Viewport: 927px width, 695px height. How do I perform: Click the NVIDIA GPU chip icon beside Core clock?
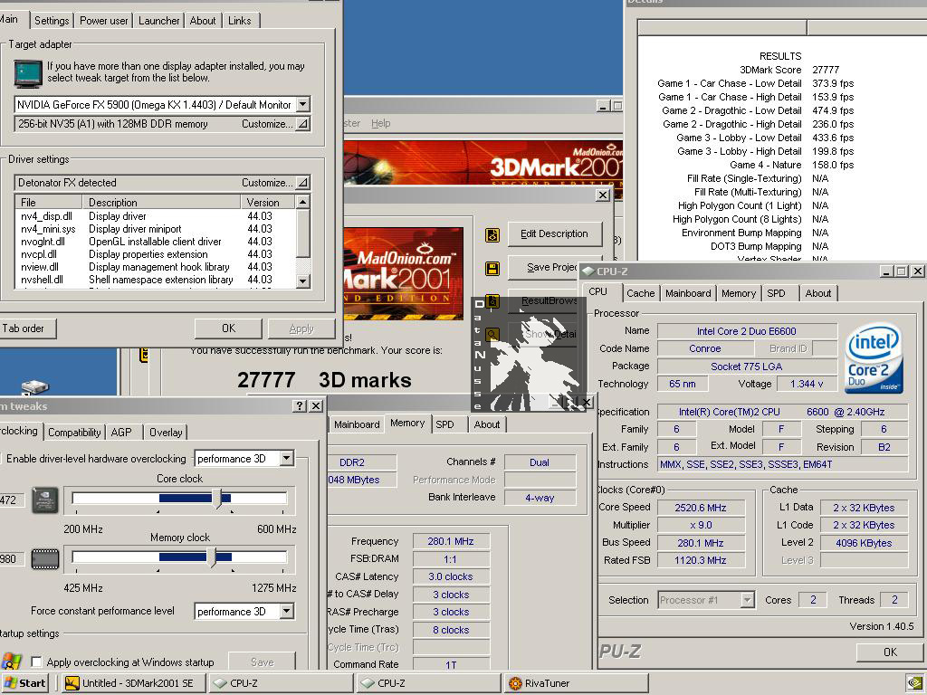tap(45, 500)
